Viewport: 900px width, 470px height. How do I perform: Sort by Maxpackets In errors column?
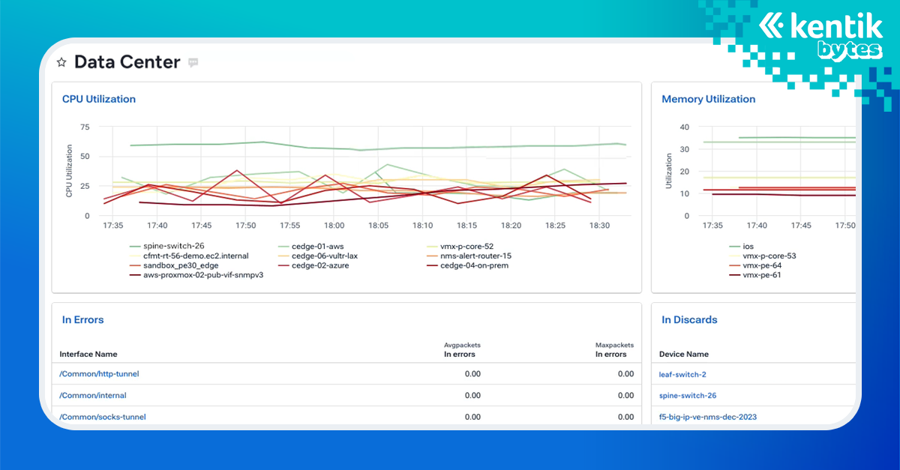[614, 350]
